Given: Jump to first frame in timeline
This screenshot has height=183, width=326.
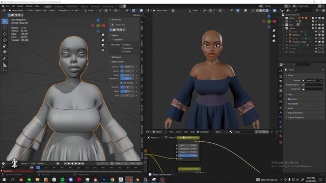Looking at the screenshot, I should (65, 164).
